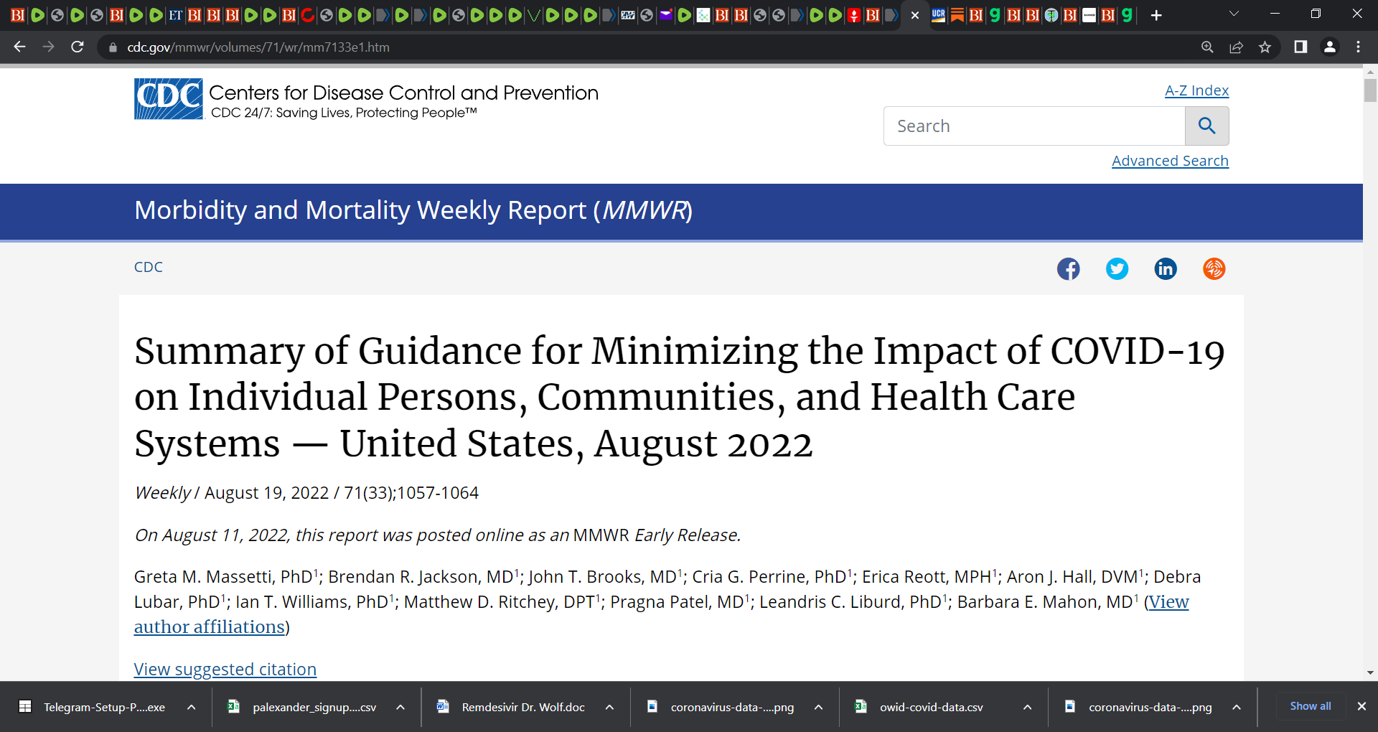Submit search with the magnifier button
1378x732 pixels.
point(1206,126)
